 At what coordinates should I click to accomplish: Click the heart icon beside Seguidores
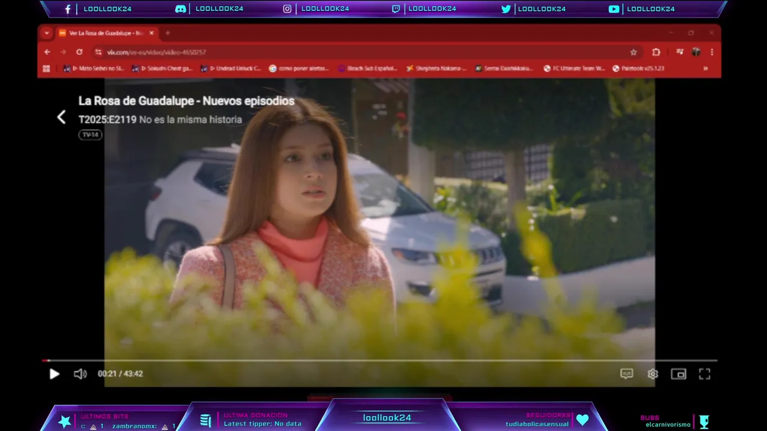582,420
